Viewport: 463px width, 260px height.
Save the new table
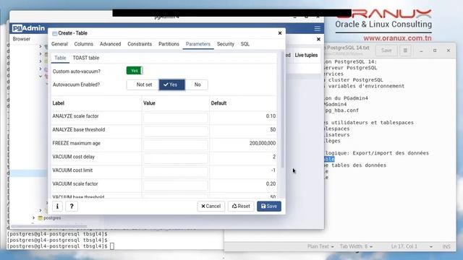point(269,207)
